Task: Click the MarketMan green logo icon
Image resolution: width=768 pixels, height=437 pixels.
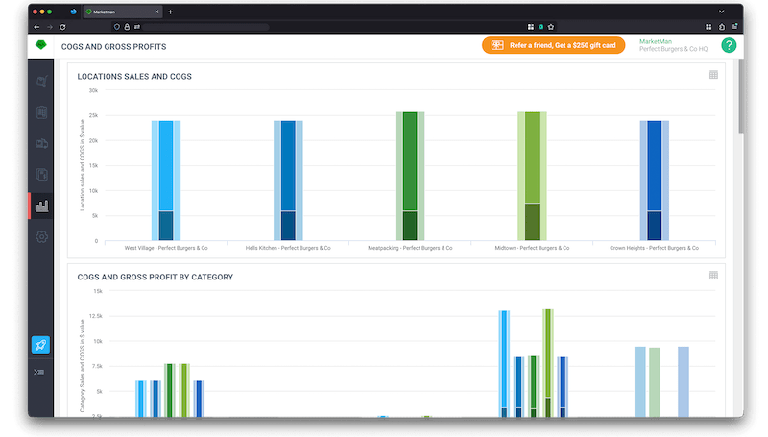Action: (41, 45)
